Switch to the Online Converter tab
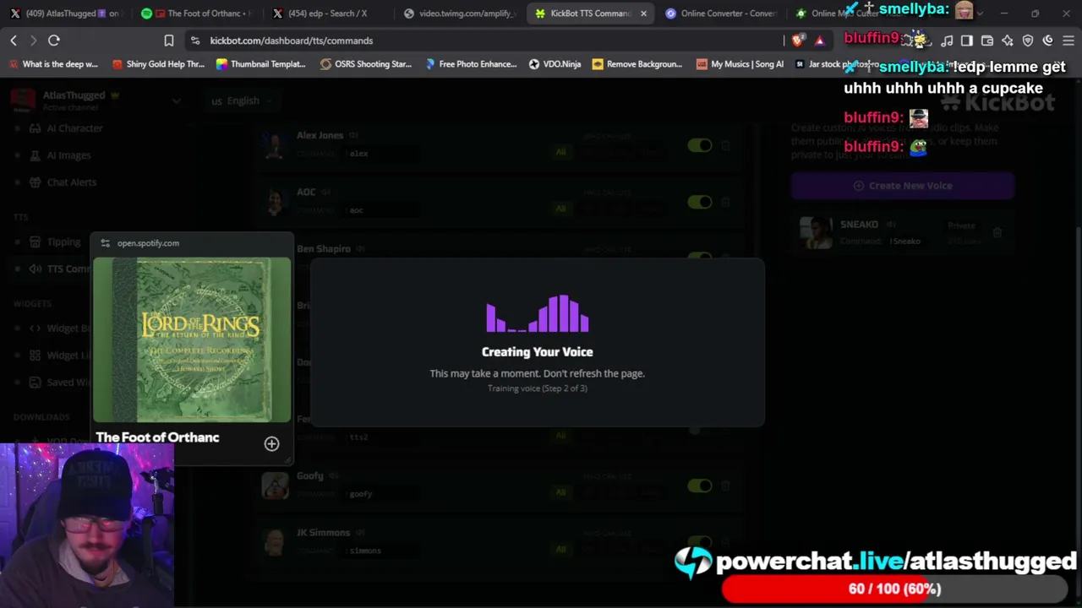This screenshot has height=608, width=1082. click(721, 14)
